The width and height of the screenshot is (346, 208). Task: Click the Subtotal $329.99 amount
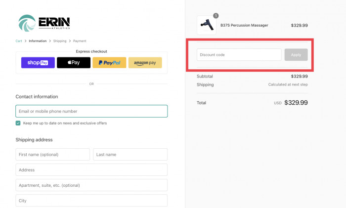click(299, 76)
